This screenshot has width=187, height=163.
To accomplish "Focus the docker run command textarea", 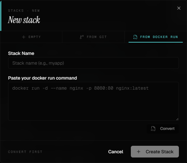I will (x=93, y=101).
